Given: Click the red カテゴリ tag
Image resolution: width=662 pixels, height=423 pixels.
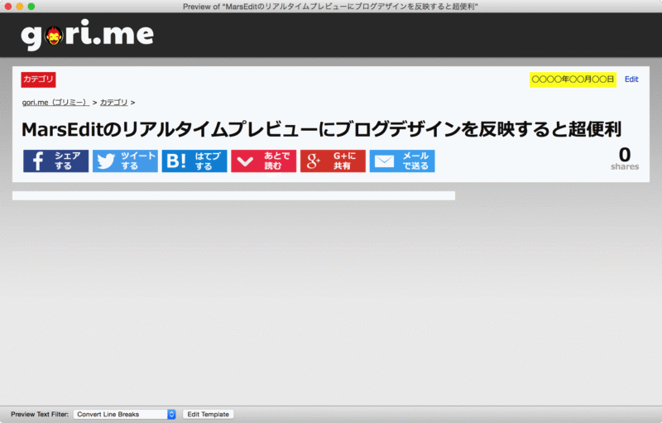Looking at the screenshot, I should (x=38, y=79).
